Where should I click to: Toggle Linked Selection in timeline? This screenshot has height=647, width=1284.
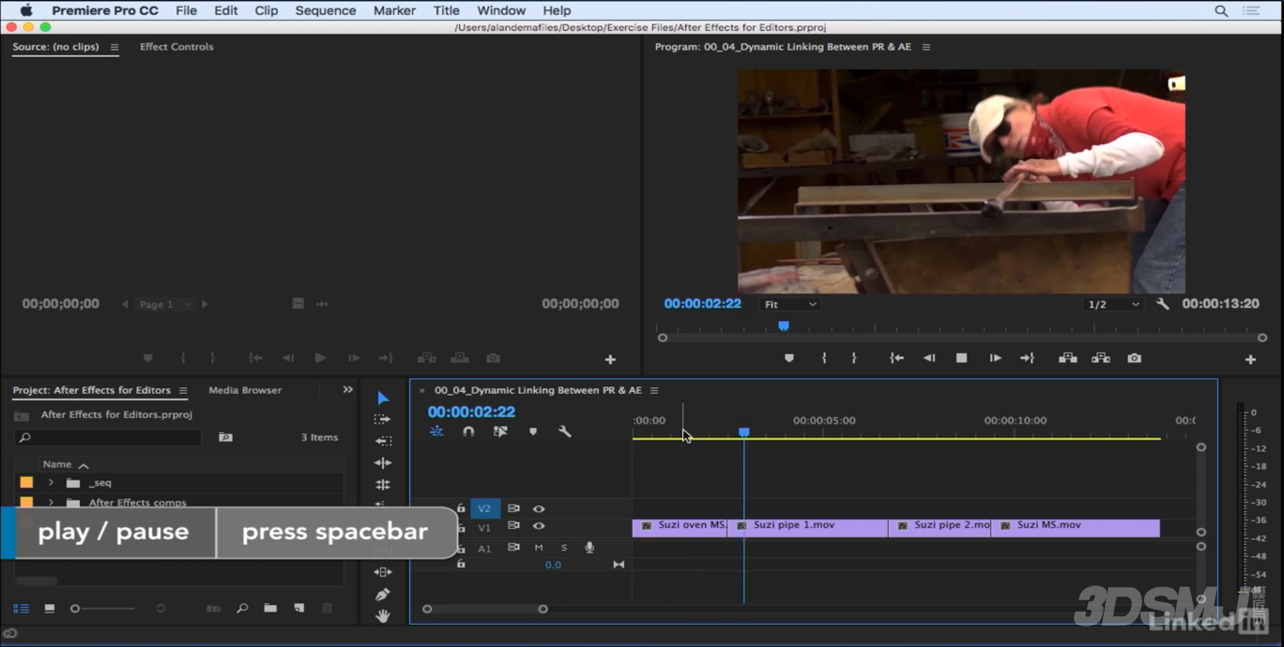[500, 432]
